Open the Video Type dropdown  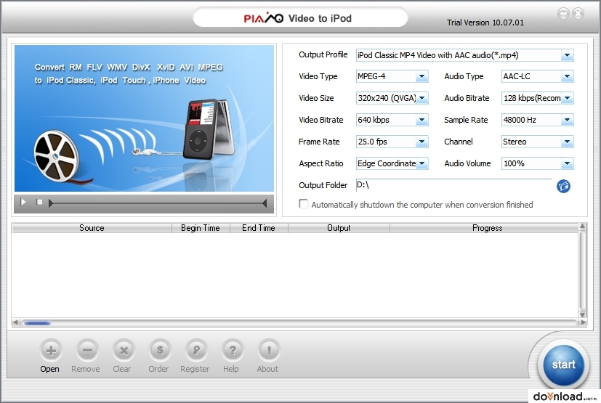pyautogui.click(x=421, y=77)
